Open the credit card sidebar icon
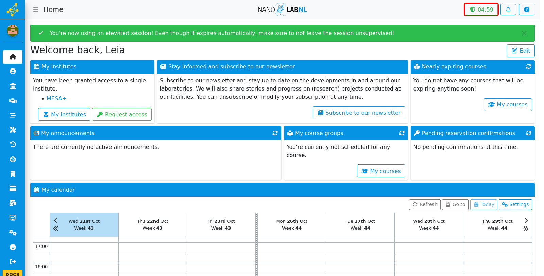This screenshot has width=544, height=276. click(x=13, y=189)
